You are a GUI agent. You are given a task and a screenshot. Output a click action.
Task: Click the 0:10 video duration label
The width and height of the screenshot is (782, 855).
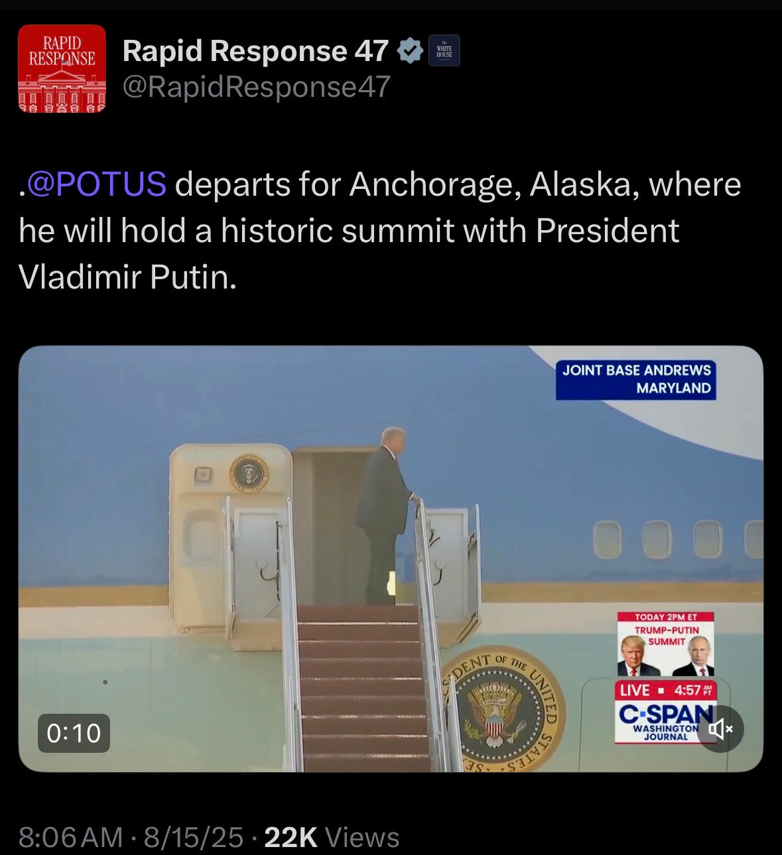tap(74, 733)
